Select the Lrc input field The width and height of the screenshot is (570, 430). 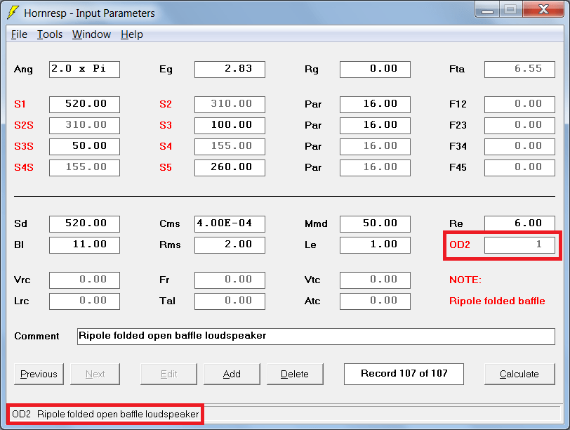pos(84,301)
